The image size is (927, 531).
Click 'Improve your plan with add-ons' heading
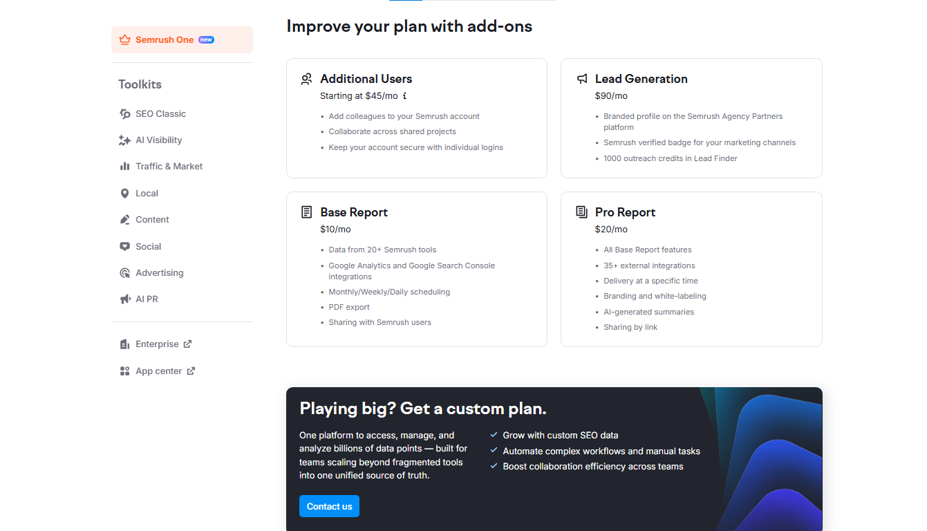[409, 26]
